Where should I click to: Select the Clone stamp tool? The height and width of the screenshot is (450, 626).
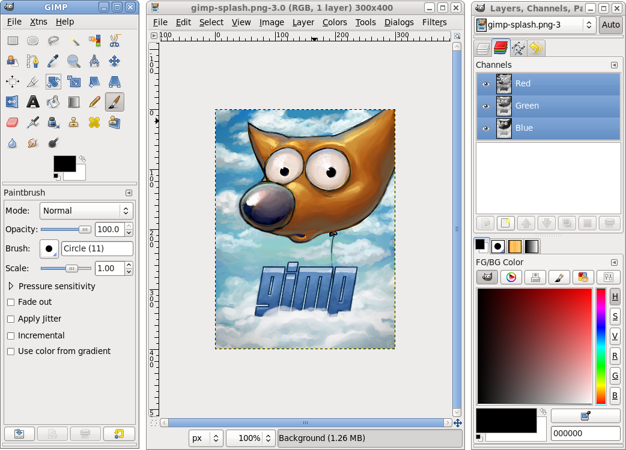pyautogui.click(x=73, y=122)
